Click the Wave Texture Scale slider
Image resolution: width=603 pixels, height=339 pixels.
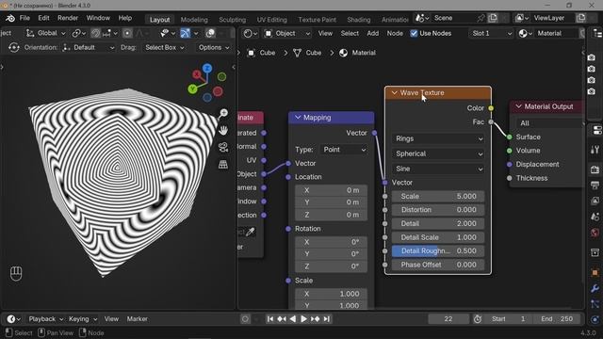438,196
